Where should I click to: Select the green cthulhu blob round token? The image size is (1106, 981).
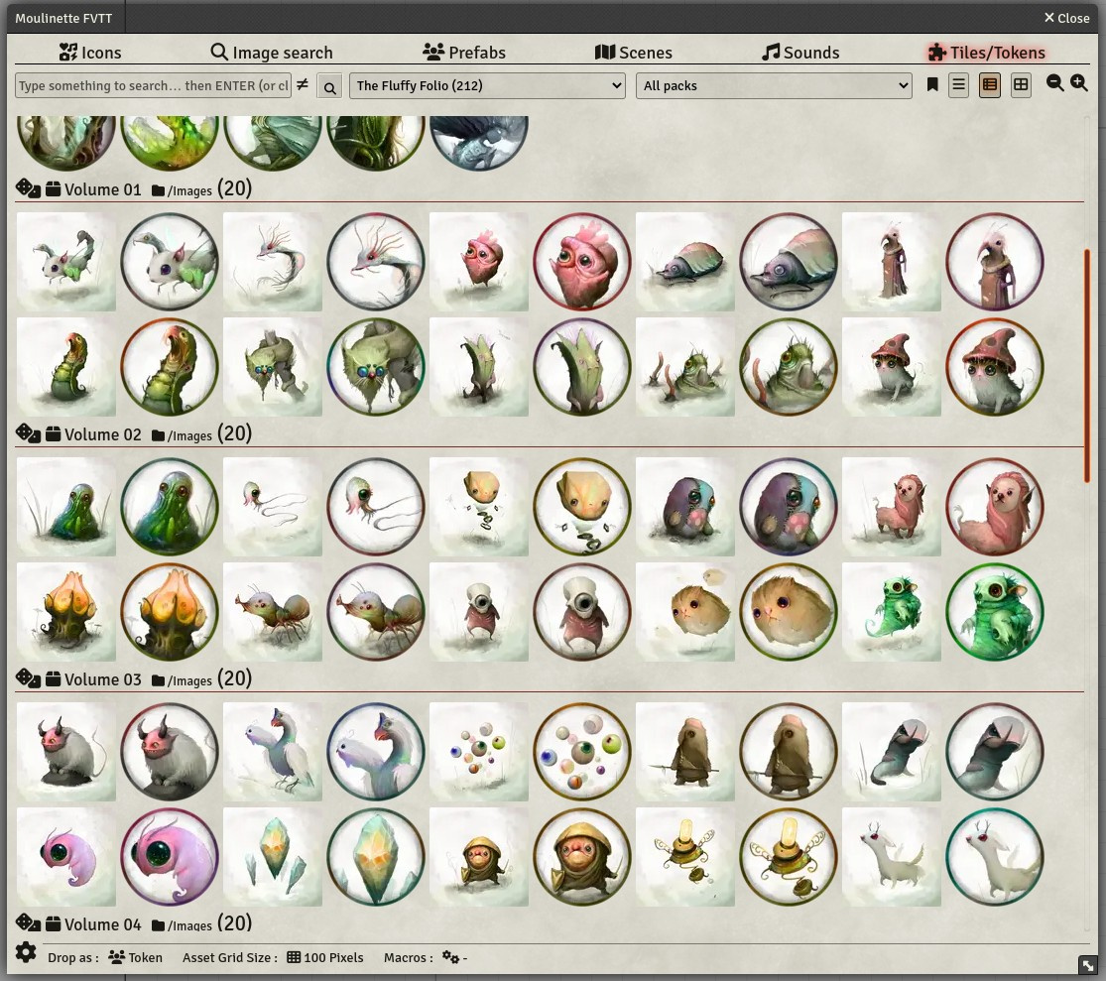click(170, 506)
